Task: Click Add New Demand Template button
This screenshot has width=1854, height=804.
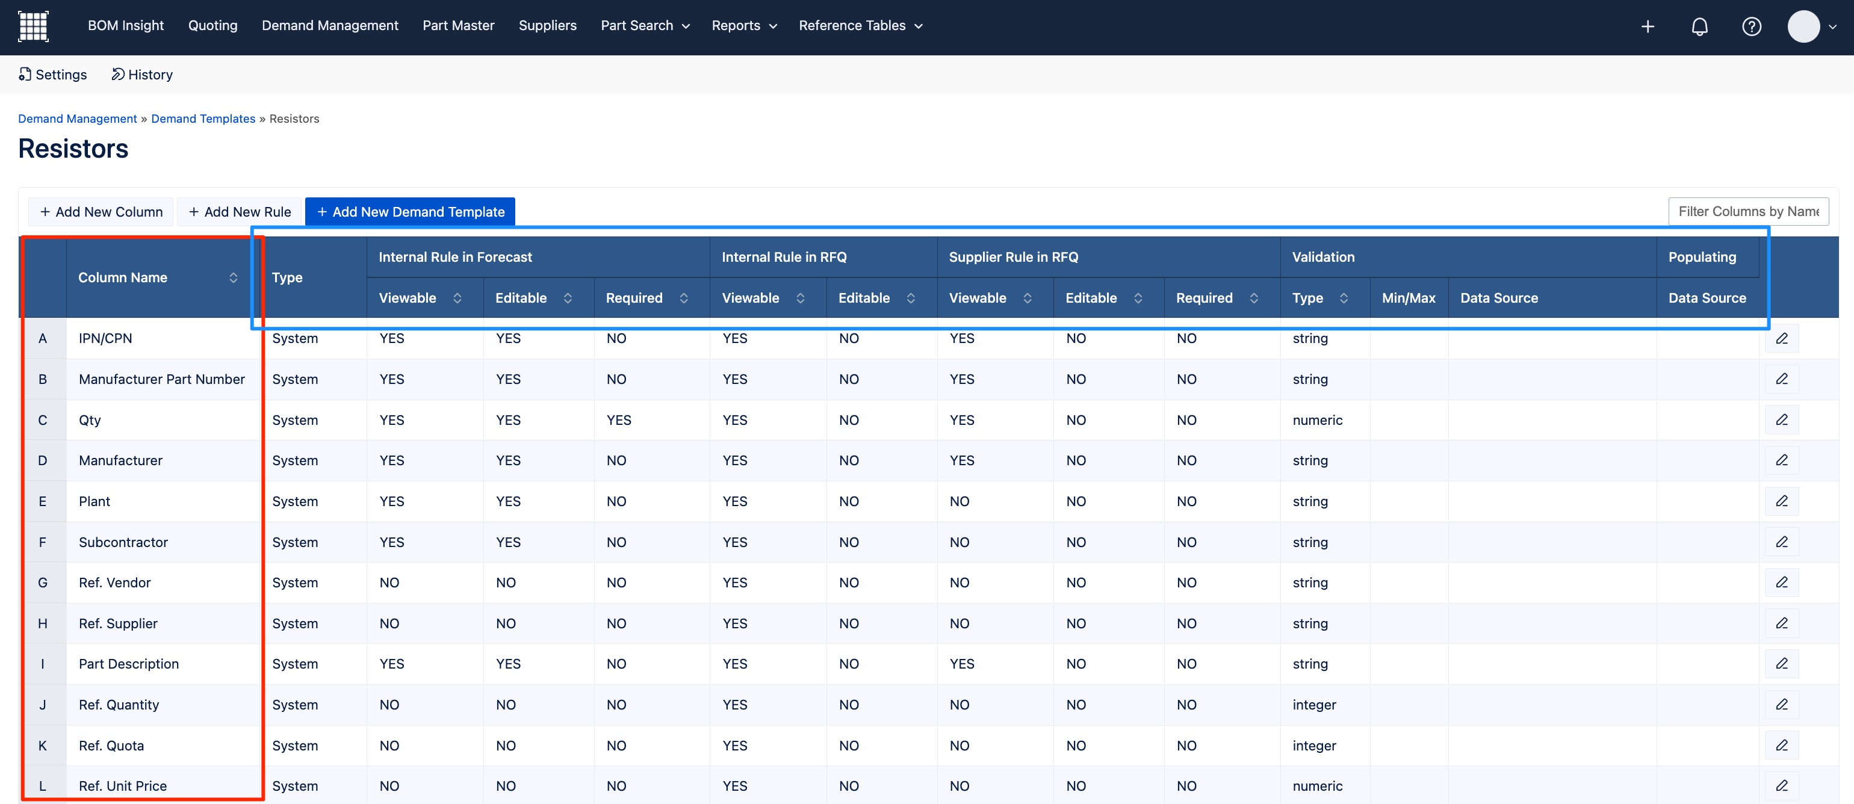Action: [x=411, y=212]
